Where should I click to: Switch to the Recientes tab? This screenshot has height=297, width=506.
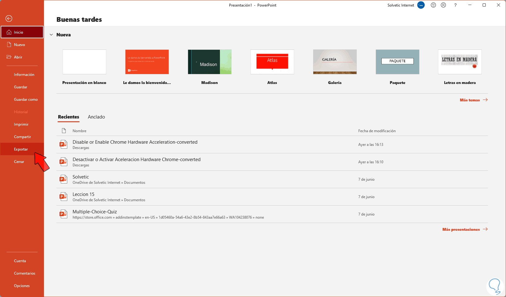point(69,117)
